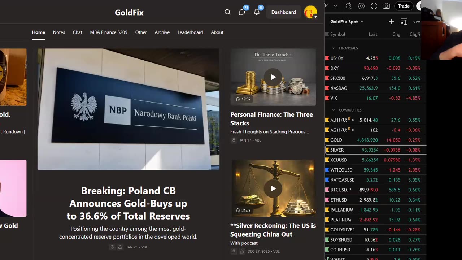Play The Three Tranches video

pos(273,77)
